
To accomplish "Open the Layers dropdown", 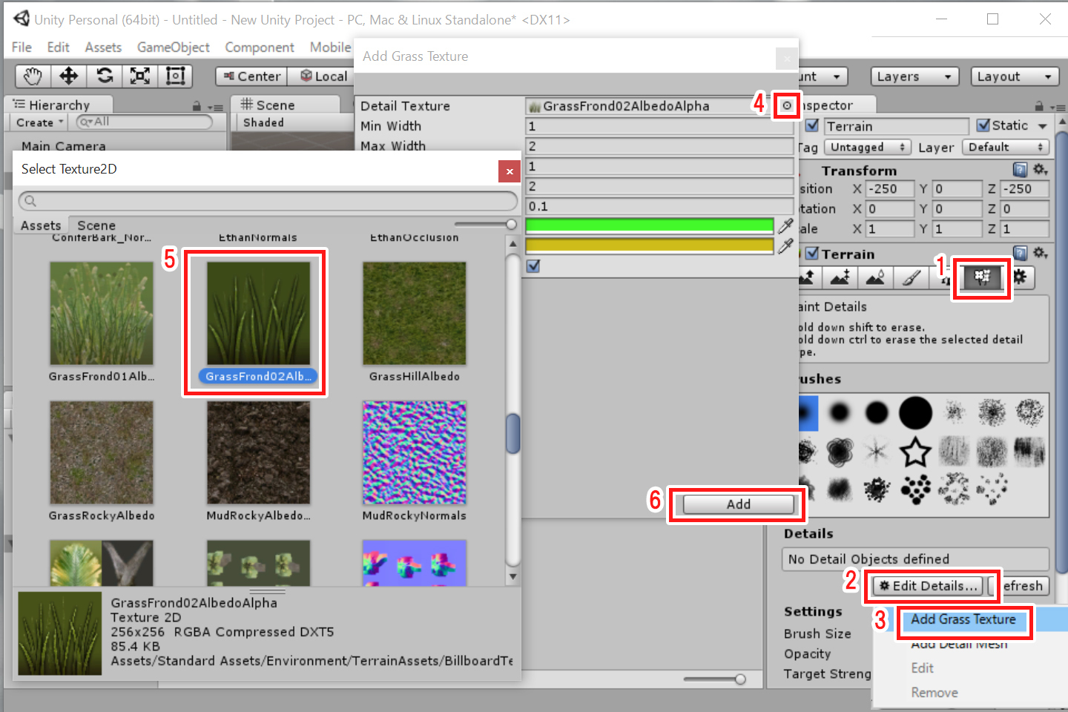I will tap(914, 76).
